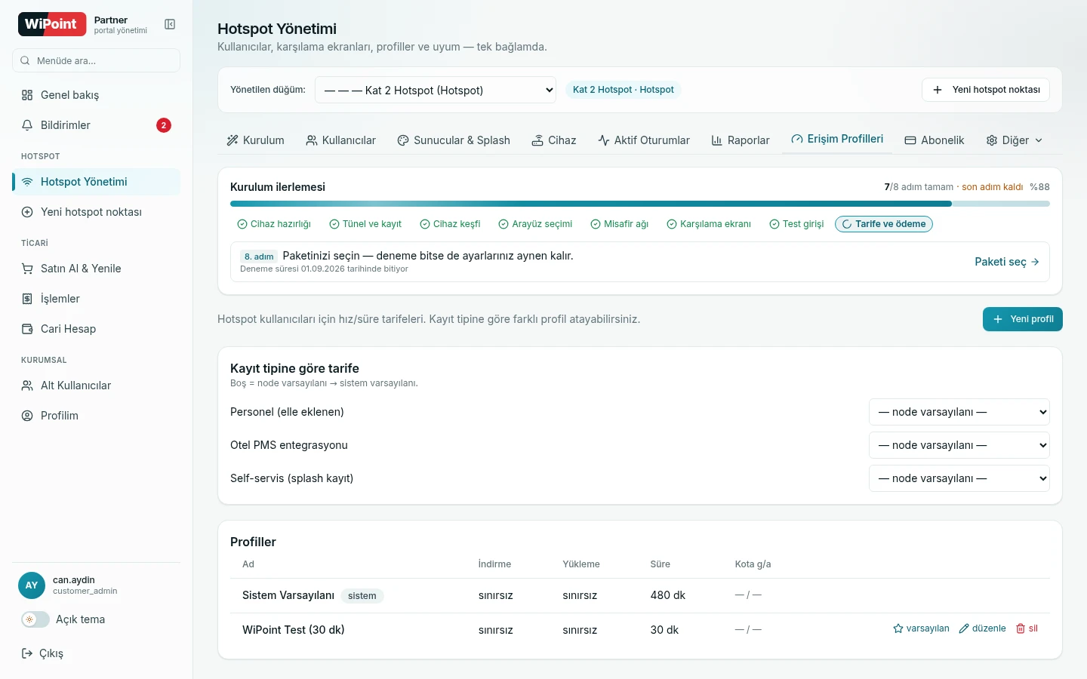The width and height of the screenshot is (1087, 679).
Task: Focus the Menüde ara search field
Action: (x=97, y=60)
